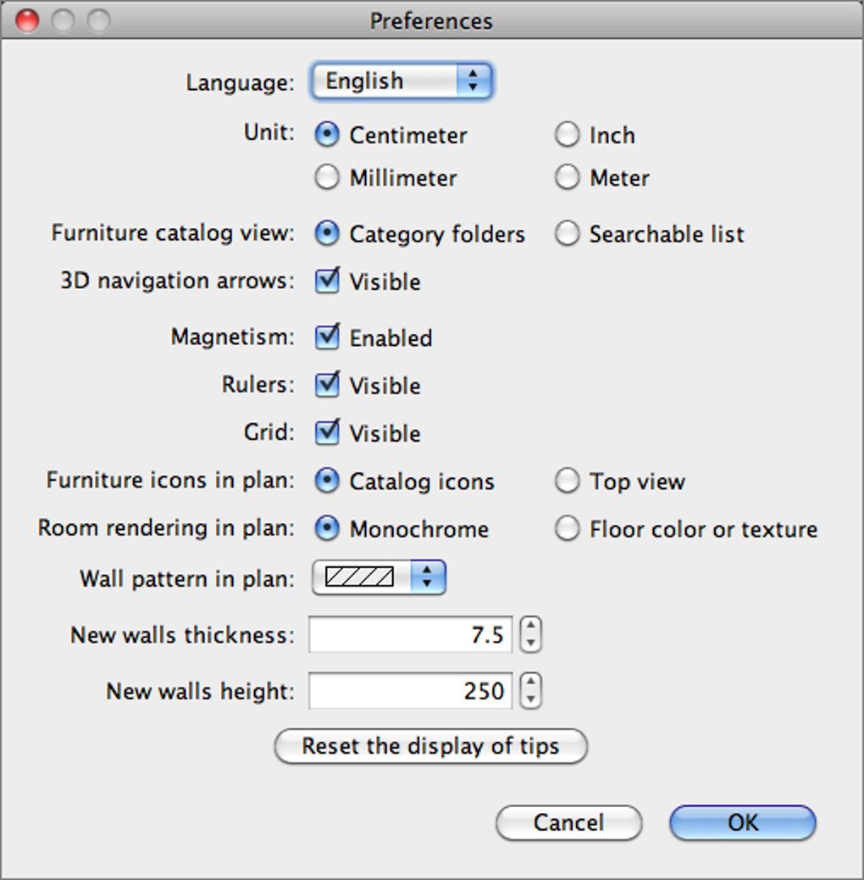Confirm preferences with OK button
Image resolution: width=864 pixels, height=880 pixels.
tap(742, 822)
